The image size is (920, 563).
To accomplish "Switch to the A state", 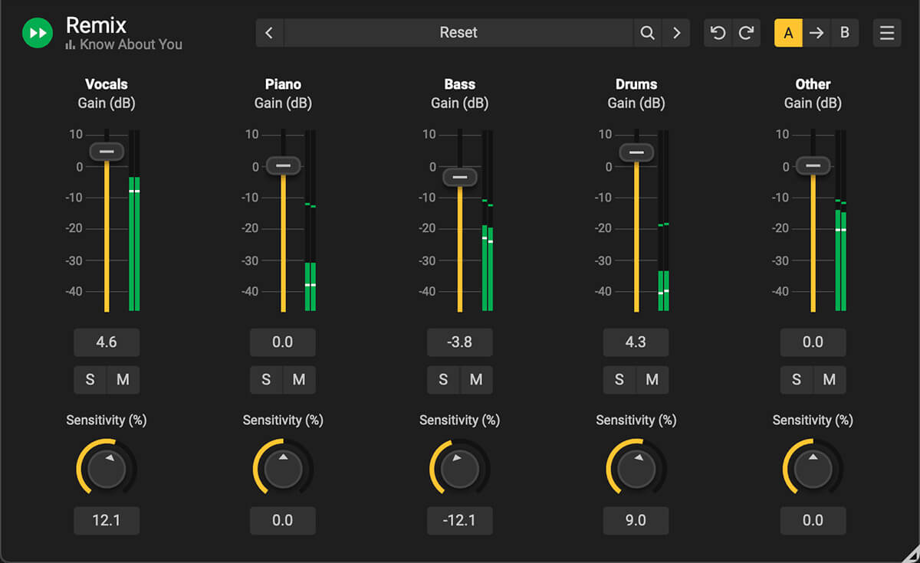I will coord(788,33).
